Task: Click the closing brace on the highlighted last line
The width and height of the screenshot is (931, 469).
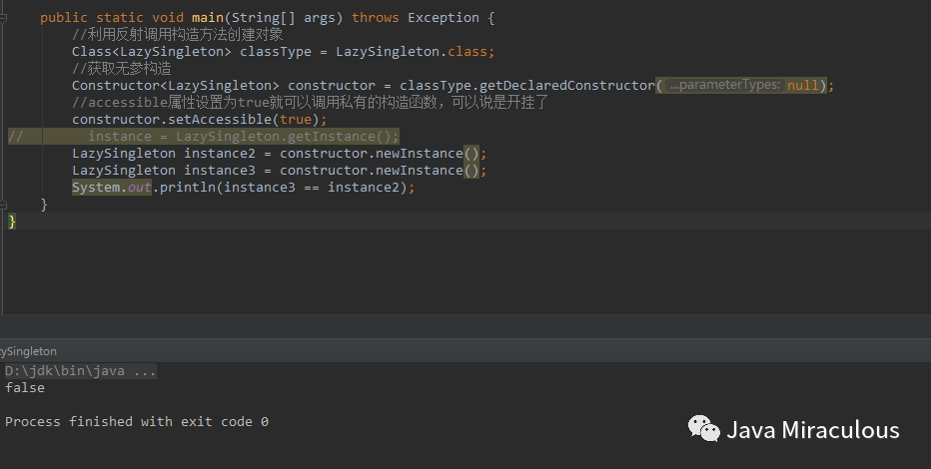Action: (x=12, y=222)
